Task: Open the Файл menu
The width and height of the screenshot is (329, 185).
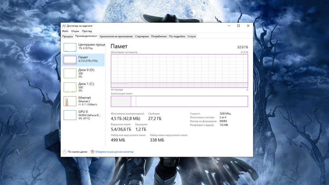Action: (65, 31)
